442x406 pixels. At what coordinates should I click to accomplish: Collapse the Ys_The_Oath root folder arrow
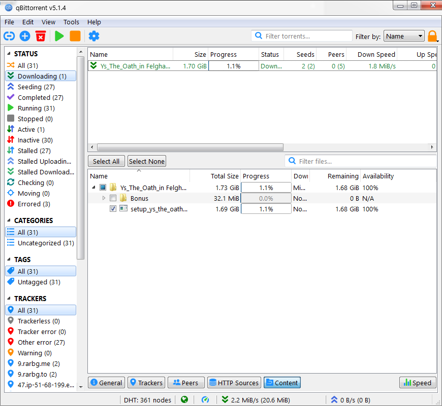tap(94, 188)
